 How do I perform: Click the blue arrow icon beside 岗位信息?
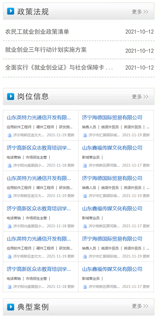(x=11, y=96)
